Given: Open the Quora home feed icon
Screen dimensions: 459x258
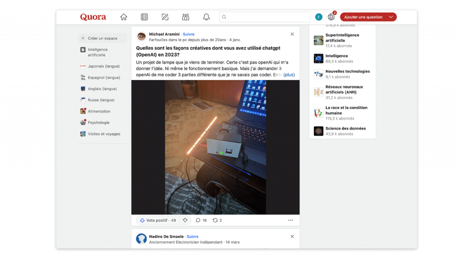Looking at the screenshot, I should [124, 17].
